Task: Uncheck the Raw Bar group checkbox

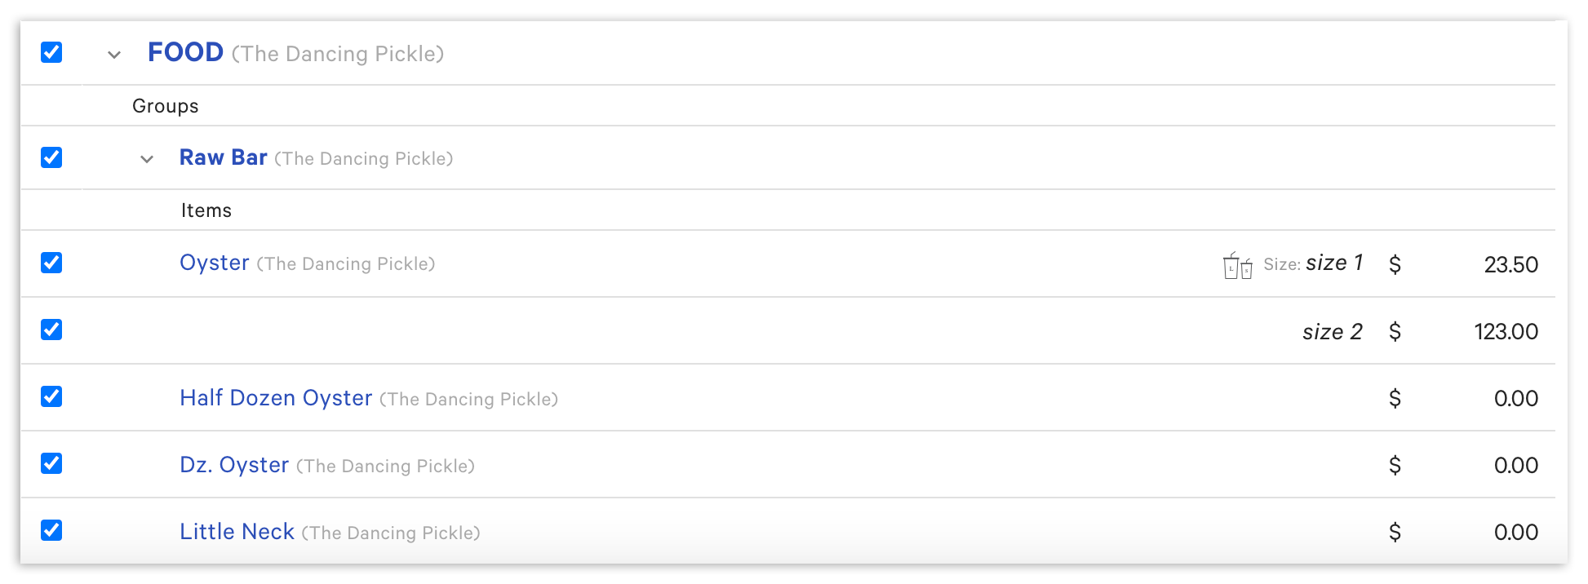Action: [x=51, y=158]
